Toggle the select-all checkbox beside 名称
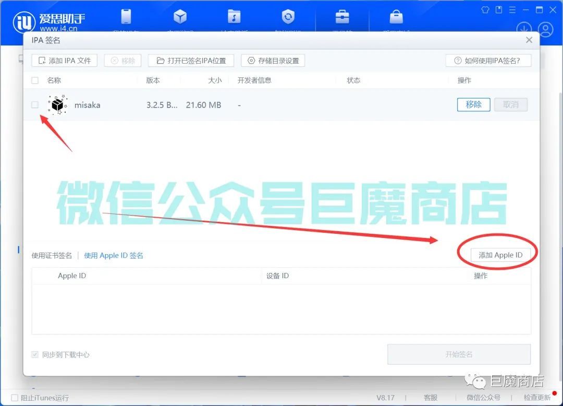This screenshot has width=563, height=406. 35,80
